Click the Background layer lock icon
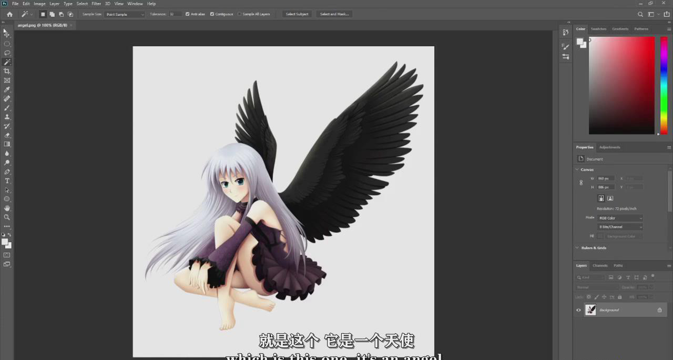 click(659, 310)
